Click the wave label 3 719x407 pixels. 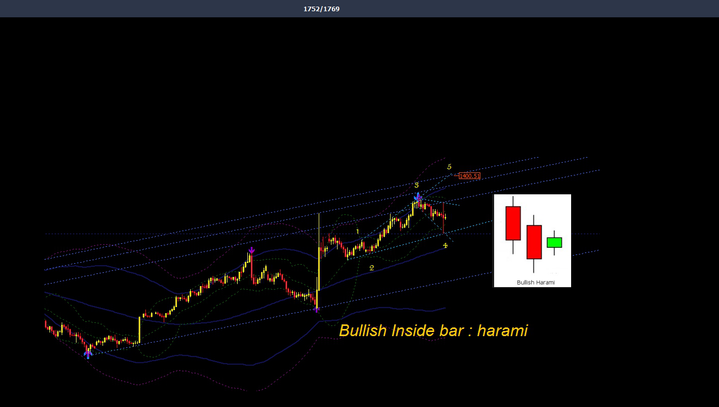(416, 185)
